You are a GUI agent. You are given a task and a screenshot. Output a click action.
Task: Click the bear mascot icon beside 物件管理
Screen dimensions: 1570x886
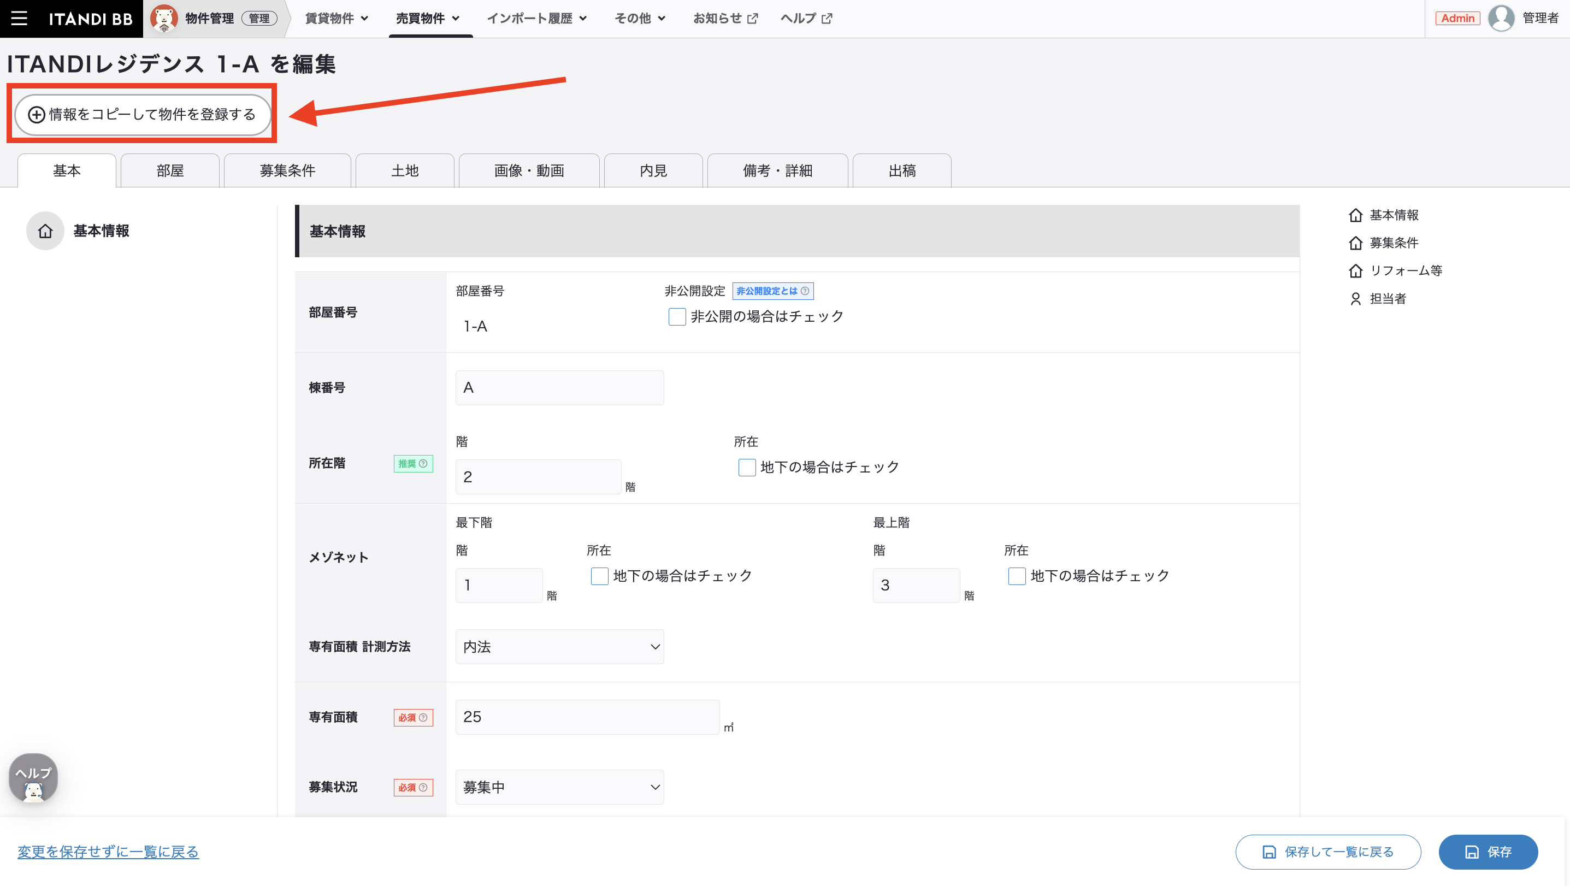(x=163, y=18)
